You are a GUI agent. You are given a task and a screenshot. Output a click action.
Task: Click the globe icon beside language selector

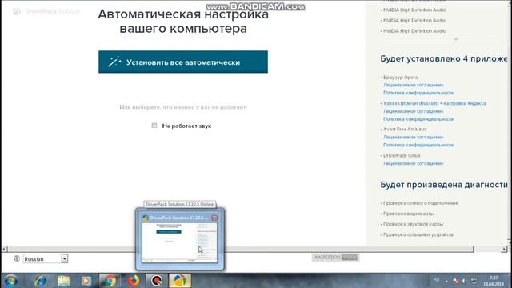coord(17,258)
